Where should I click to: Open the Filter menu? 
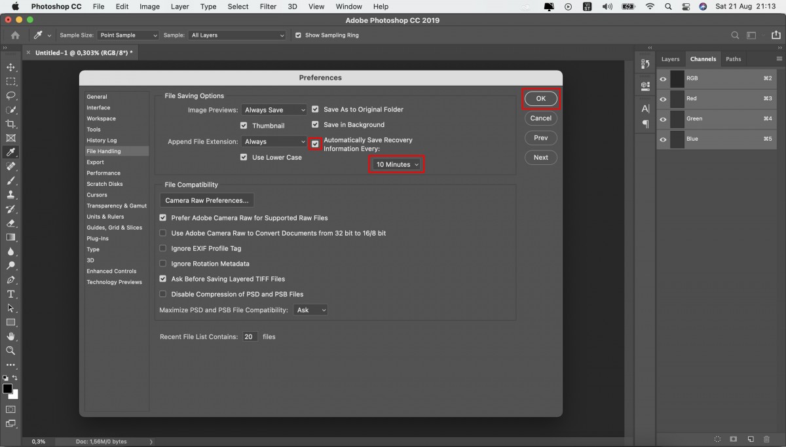pyautogui.click(x=268, y=7)
